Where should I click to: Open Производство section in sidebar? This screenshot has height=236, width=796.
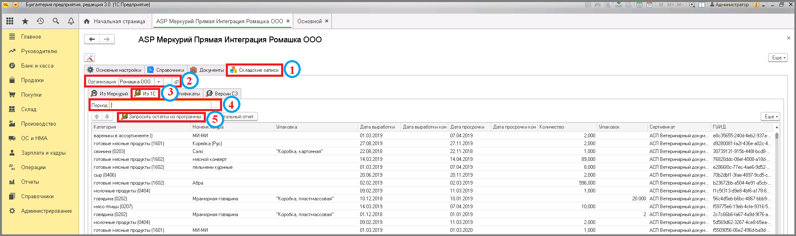[x=39, y=124]
